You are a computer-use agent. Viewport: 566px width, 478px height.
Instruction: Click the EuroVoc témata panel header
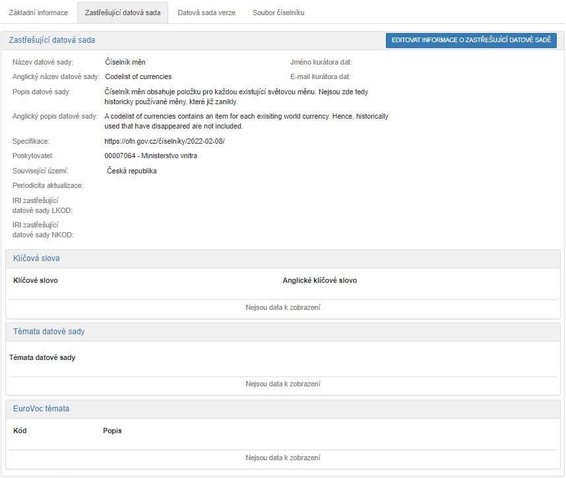(41, 409)
